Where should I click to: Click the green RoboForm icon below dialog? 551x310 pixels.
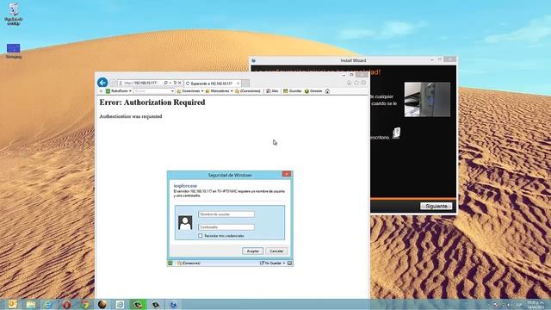coord(170,263)
